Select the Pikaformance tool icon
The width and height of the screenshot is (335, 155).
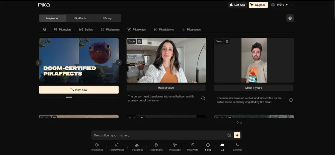(x=117, y=147)
